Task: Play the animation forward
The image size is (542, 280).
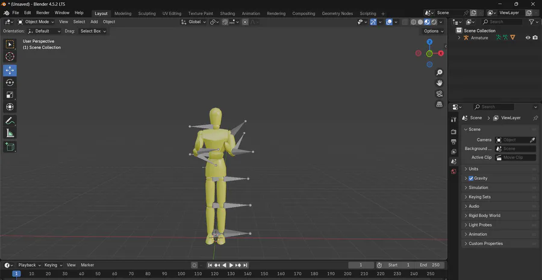Action: click(x=231, y=265)
